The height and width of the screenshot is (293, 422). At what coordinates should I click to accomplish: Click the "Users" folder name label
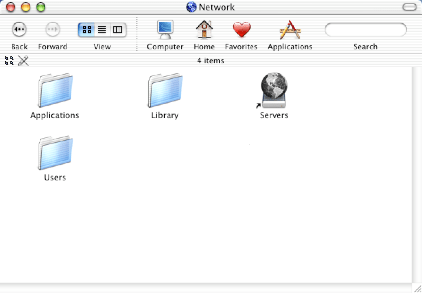pyautogui.click(x=55, y=178)
